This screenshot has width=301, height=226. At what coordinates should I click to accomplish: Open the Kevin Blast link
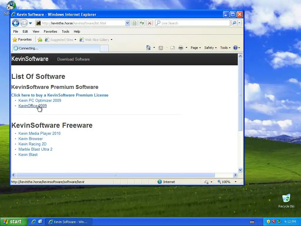point(28,155)
